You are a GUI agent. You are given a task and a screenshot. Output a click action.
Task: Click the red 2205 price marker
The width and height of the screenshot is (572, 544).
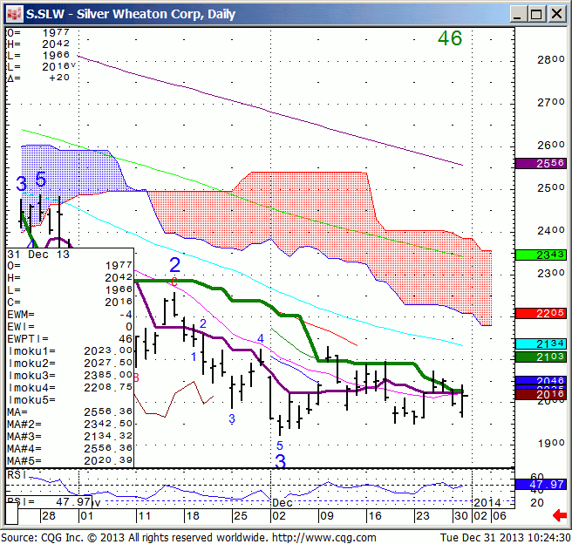click(541, 313)
